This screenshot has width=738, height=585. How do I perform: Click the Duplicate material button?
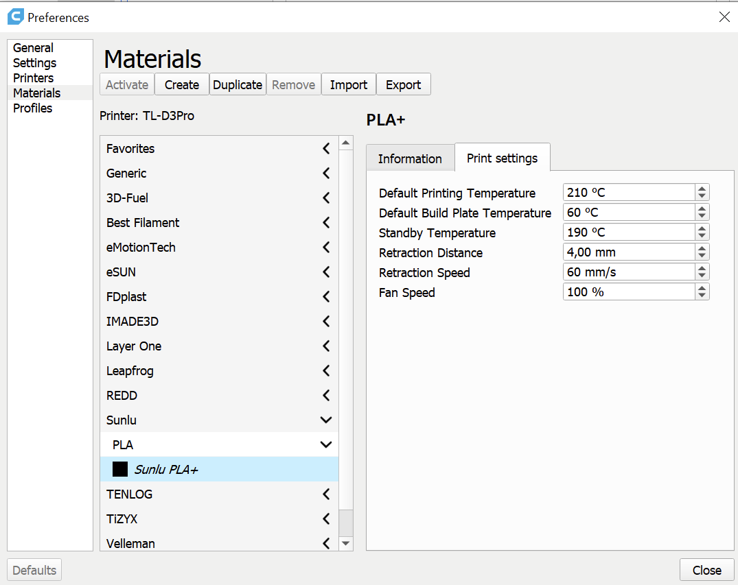click(238, 84)
